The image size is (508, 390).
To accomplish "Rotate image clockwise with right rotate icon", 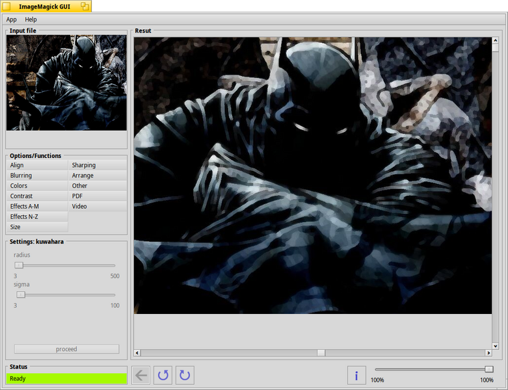I will coord(185,376).
